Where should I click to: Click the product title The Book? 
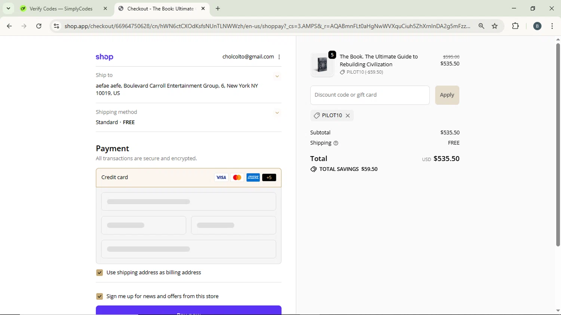[x=378, y=61]
